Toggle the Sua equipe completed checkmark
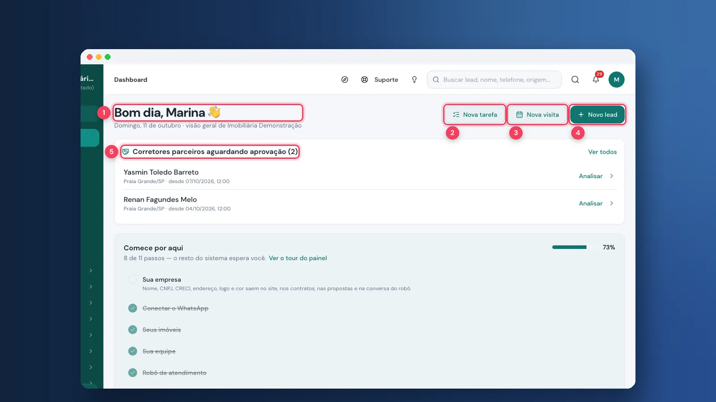The width and height of the screenshot is (716, 402). (132, 351)
